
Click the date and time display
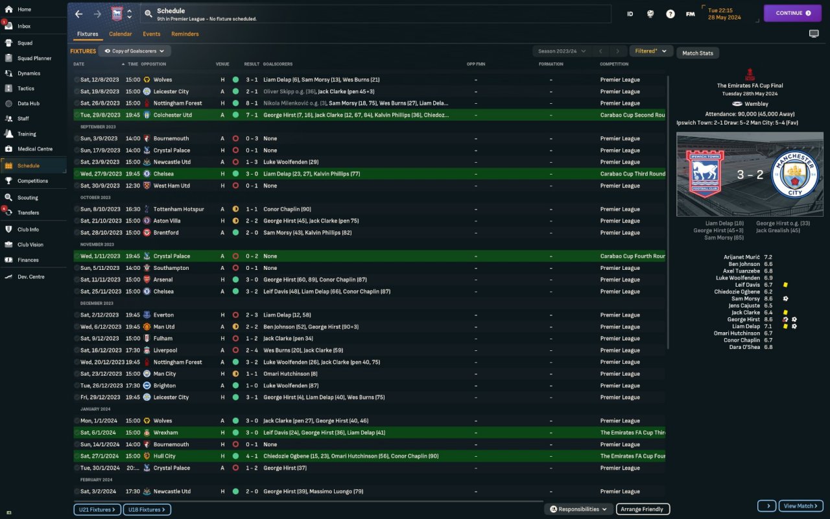point(725,14)
